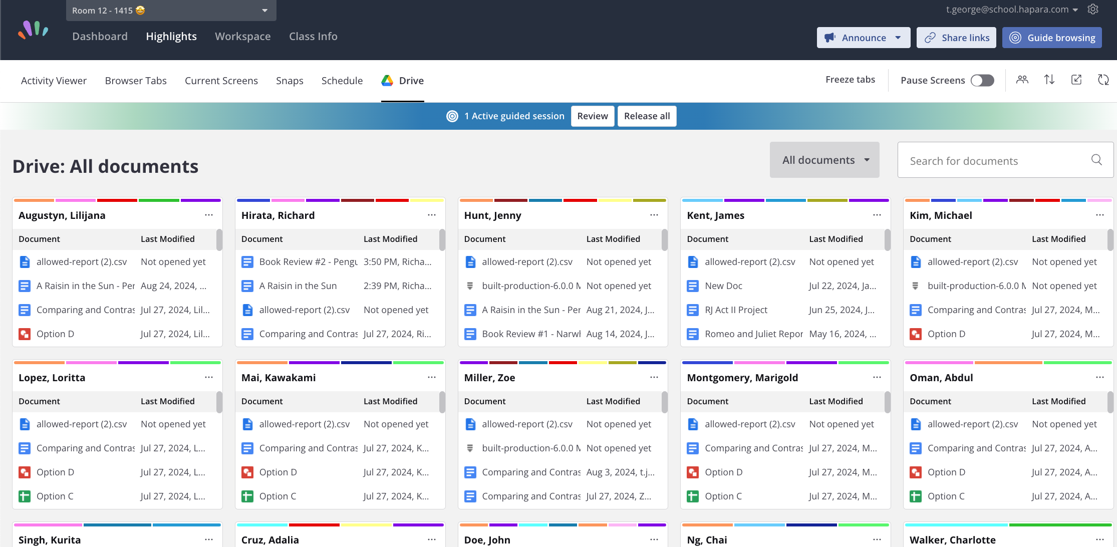This screenshot has width=1117, height=547.
Task: Click slides icon for Oman's Option D
Action: pos(916,472)
